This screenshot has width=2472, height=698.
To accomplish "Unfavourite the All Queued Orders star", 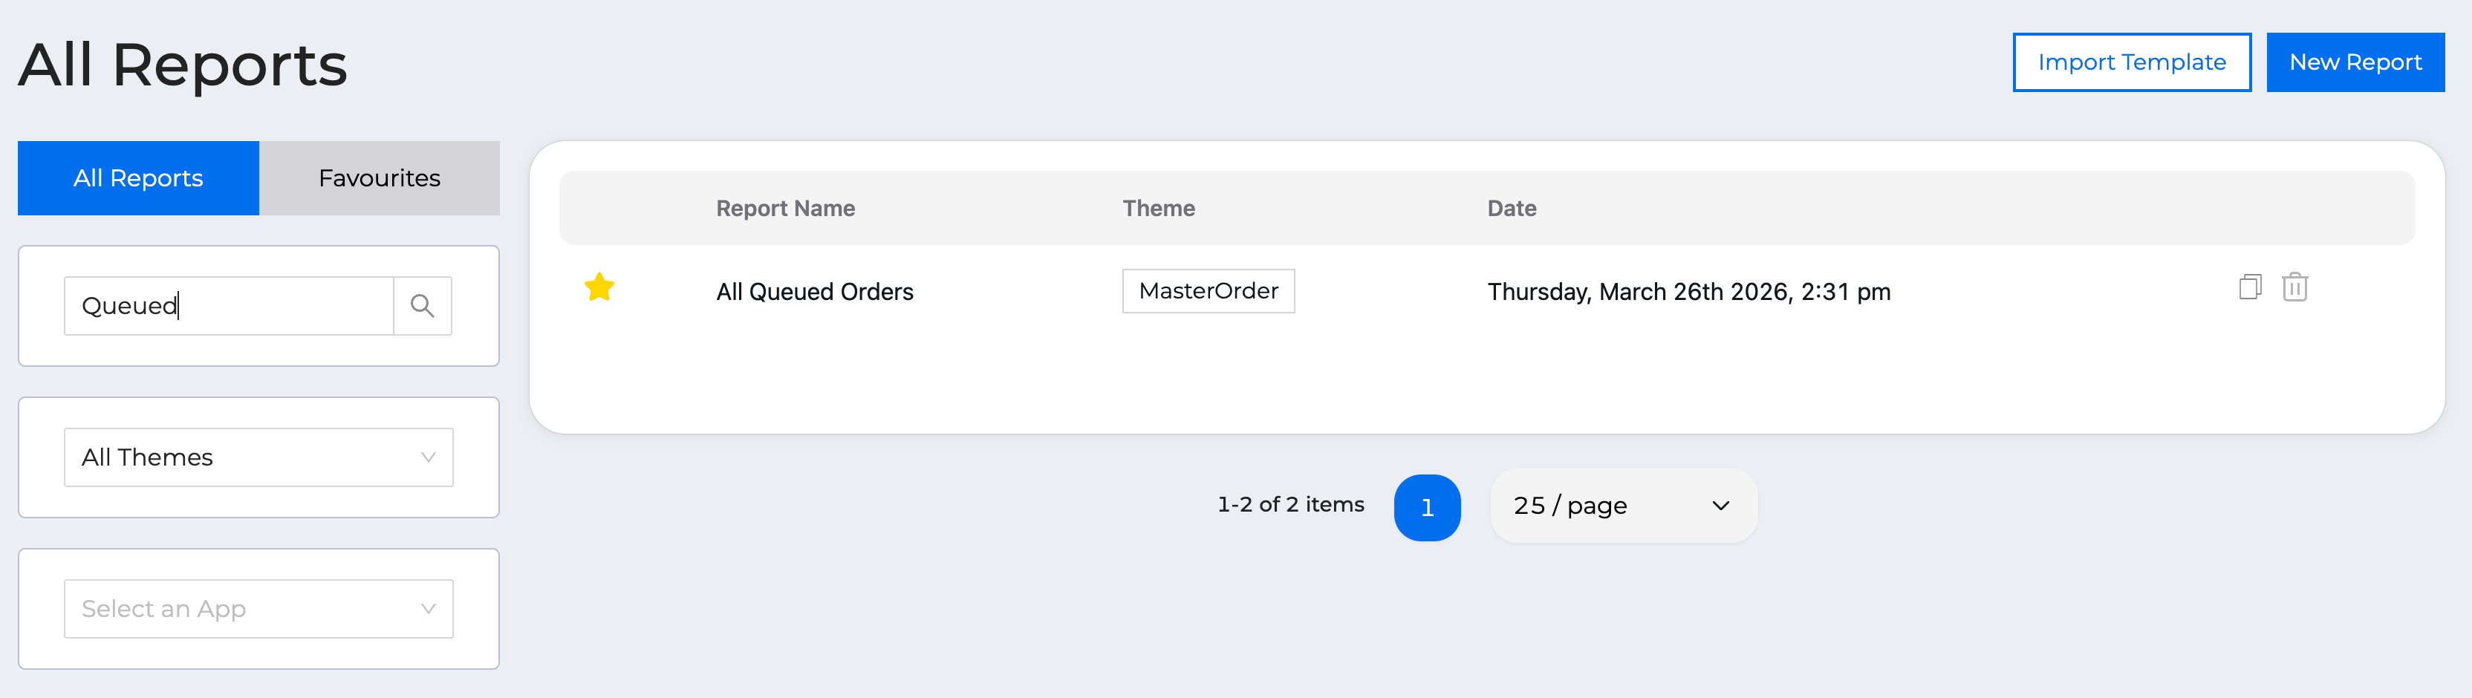I will click(x=599, y=287).
